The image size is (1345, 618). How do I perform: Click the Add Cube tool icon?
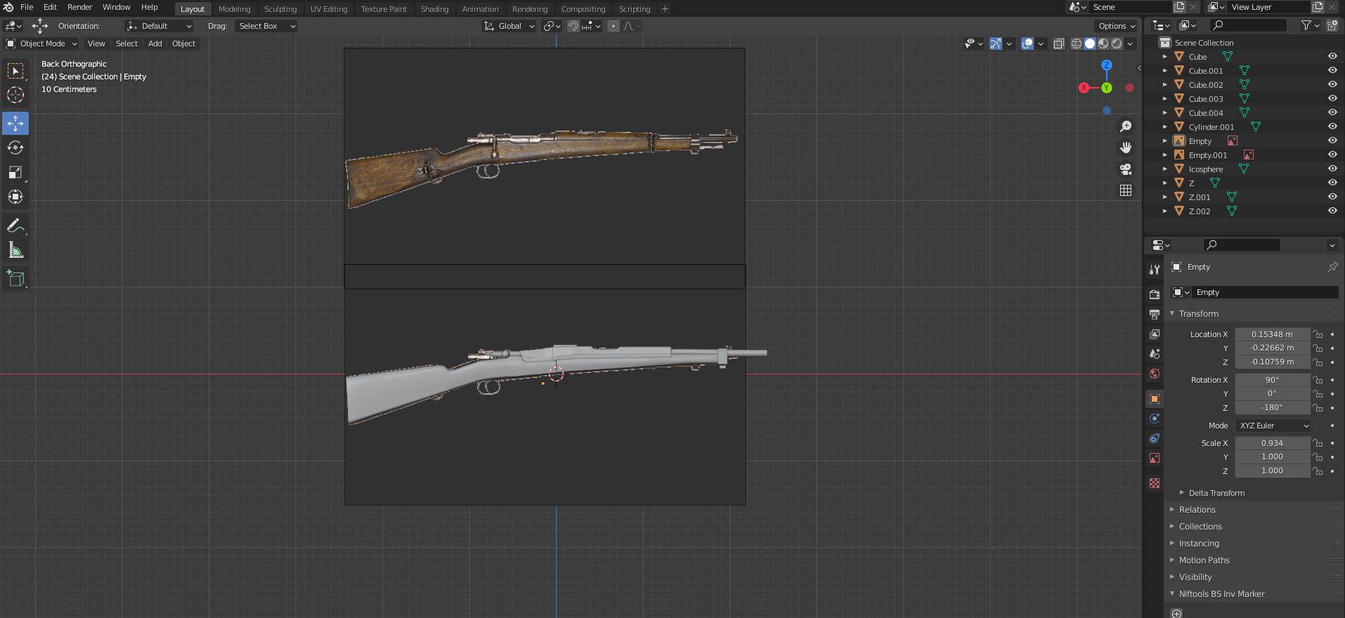coord(15,279)
